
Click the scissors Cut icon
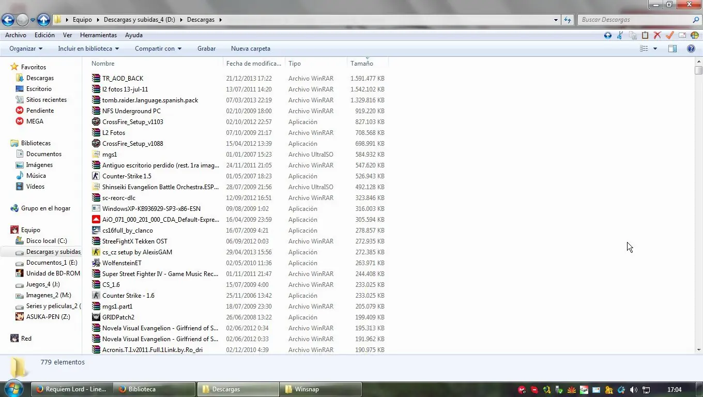(620, 35)
